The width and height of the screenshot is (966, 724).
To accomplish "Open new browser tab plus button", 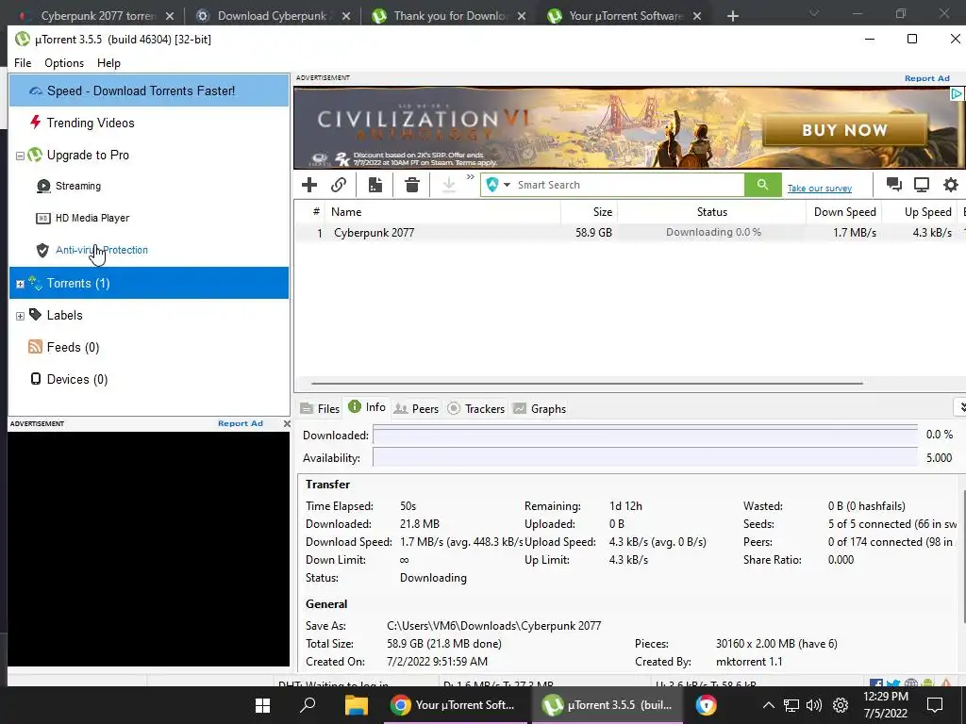I will (732, 16).
